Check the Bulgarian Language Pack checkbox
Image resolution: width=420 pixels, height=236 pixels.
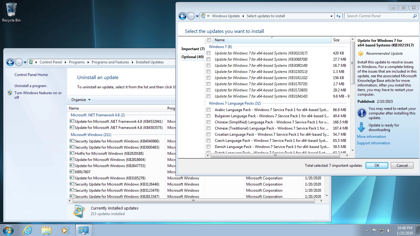pos(209,116)
